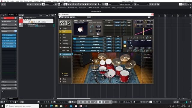Select the Object Selection arrow tool
The image size is (192, 108).
click(x=66, y=4)
